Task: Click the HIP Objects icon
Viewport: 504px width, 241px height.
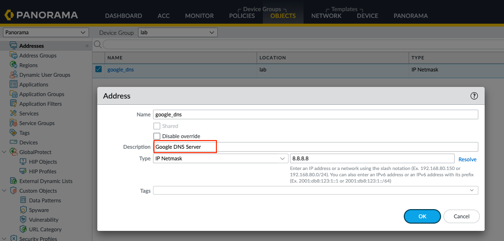Action: [x=23, y=161]
